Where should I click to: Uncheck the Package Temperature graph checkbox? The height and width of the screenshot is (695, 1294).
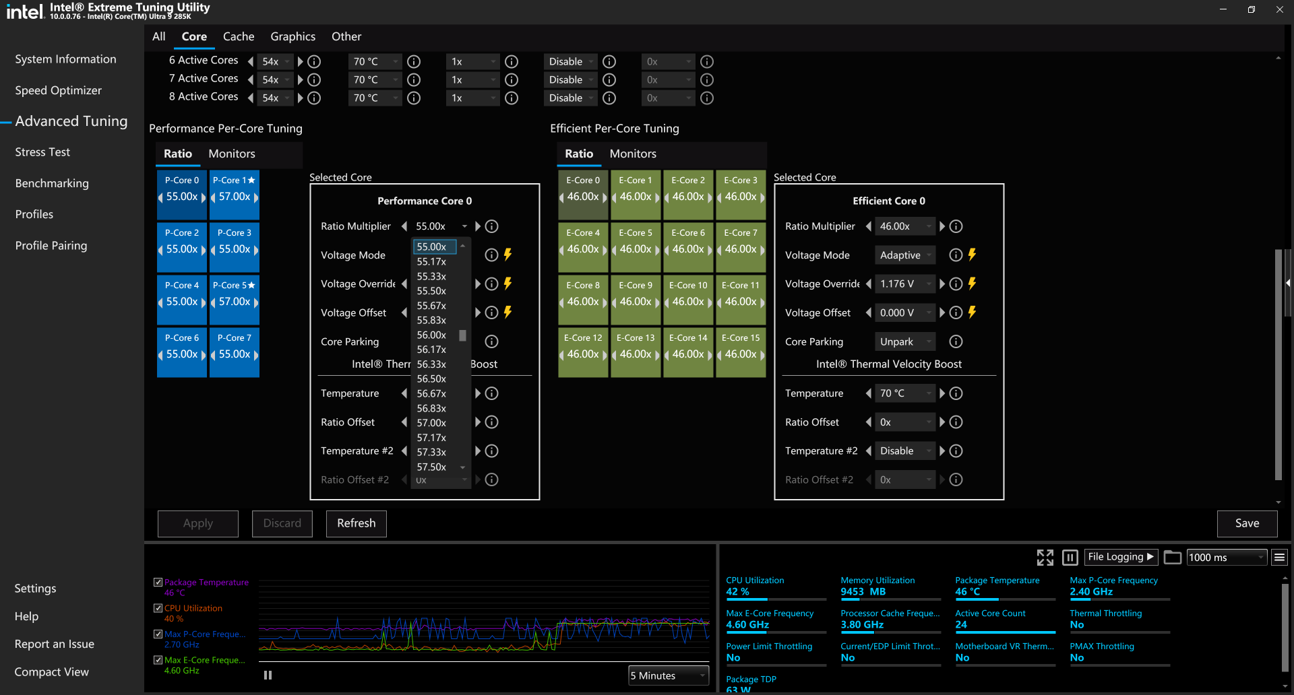click(x=158, y=582)
